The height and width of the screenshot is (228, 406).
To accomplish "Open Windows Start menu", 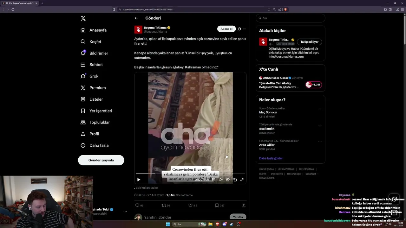I will pos(168,224).
